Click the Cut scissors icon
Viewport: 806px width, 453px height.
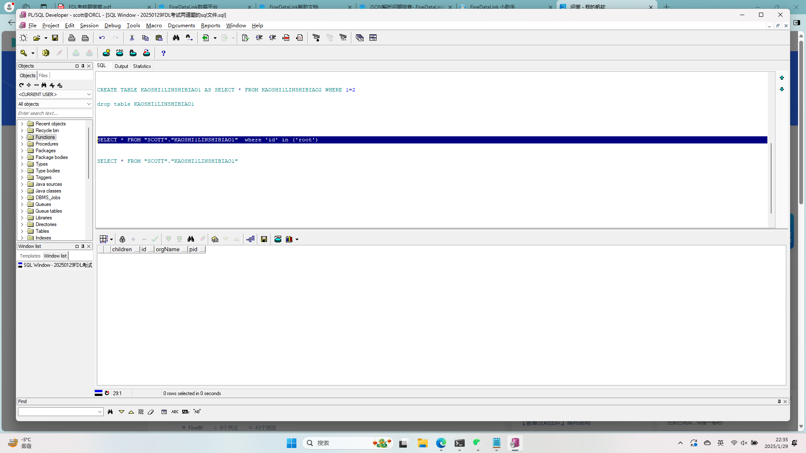click(132, 38)
